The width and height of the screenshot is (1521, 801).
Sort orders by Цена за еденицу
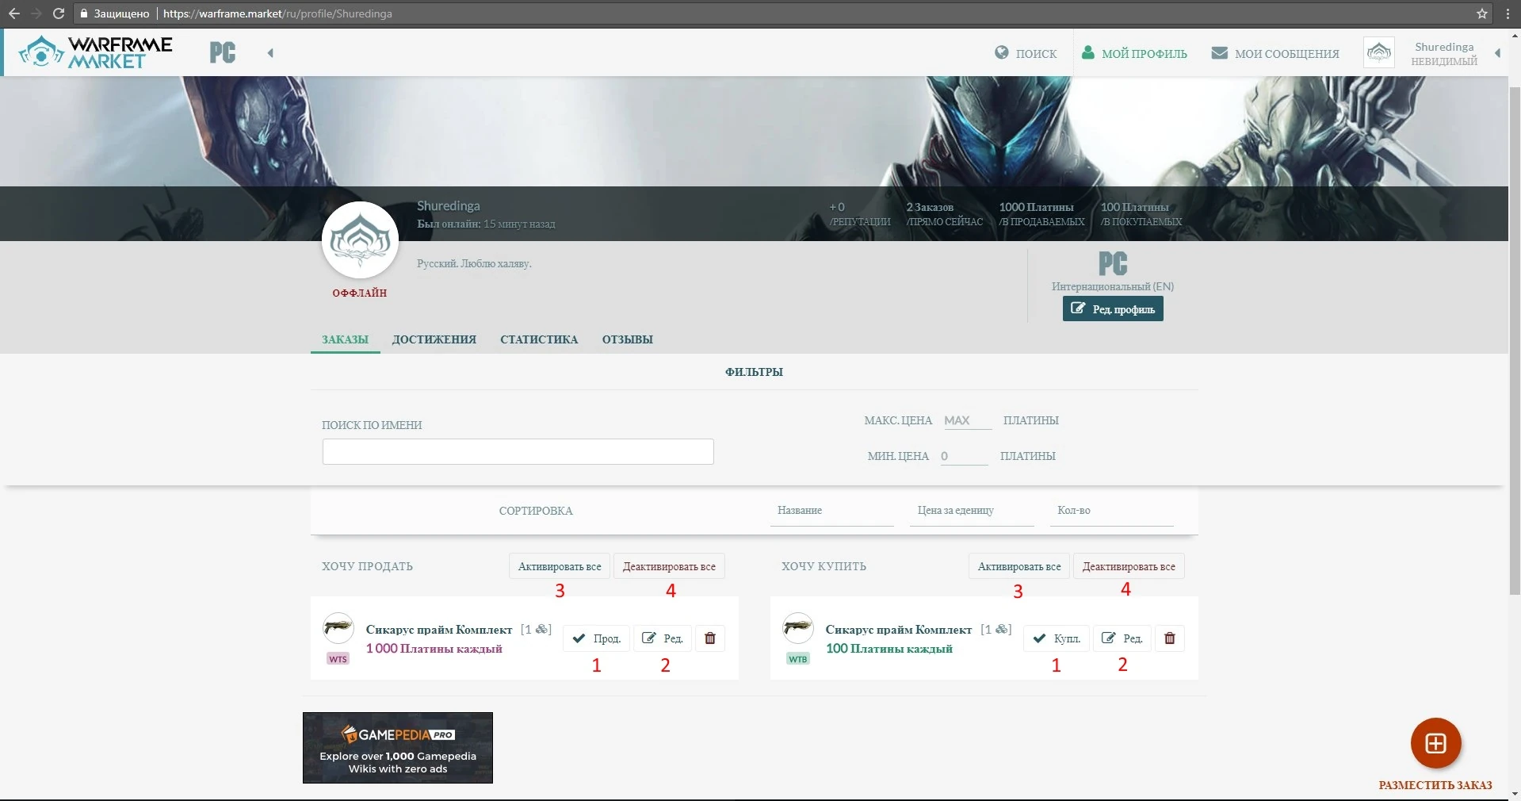click(972, 511)
